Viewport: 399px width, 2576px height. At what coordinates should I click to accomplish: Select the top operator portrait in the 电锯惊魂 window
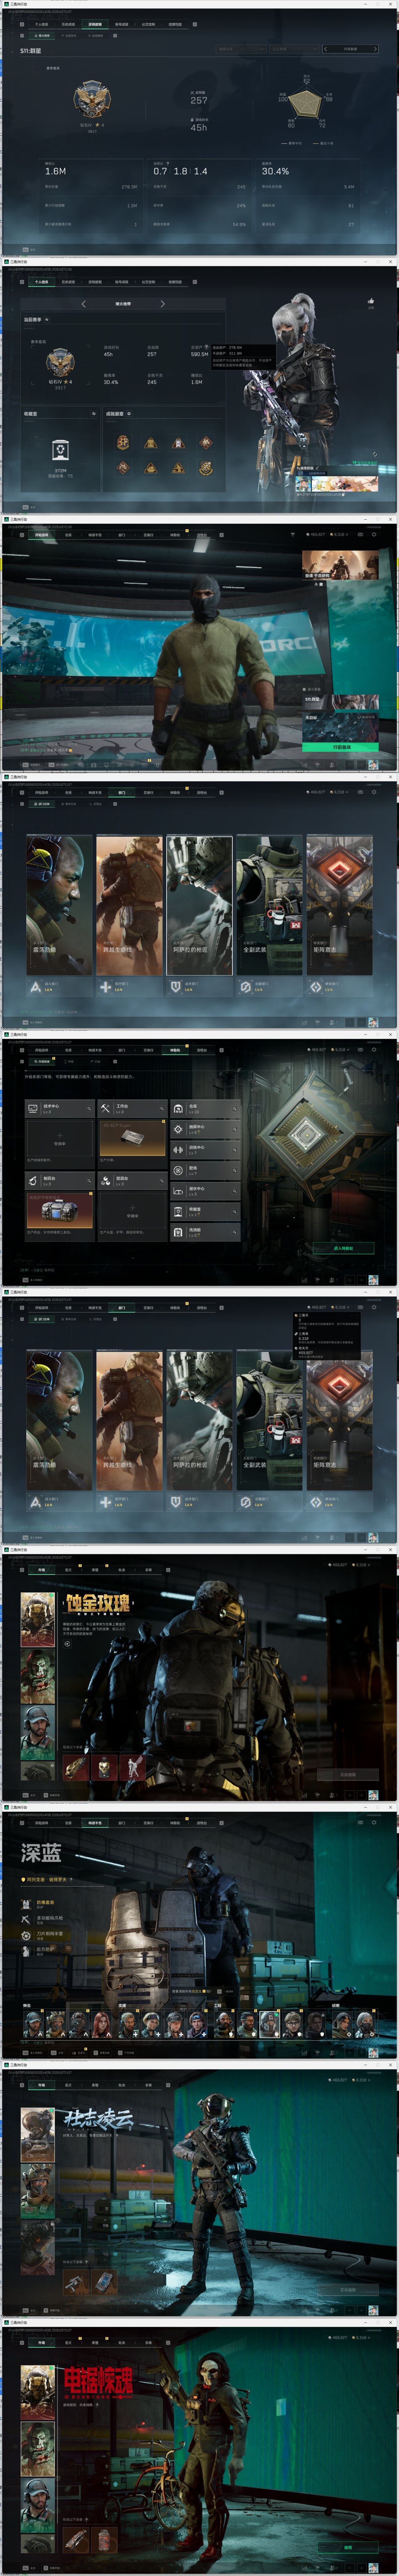coord(38,2392)
